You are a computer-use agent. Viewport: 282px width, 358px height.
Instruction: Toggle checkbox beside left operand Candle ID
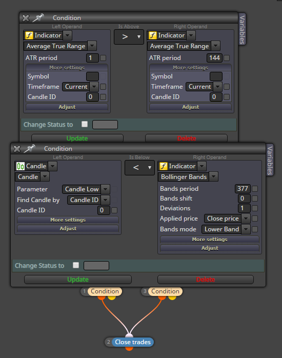(103, 97)
